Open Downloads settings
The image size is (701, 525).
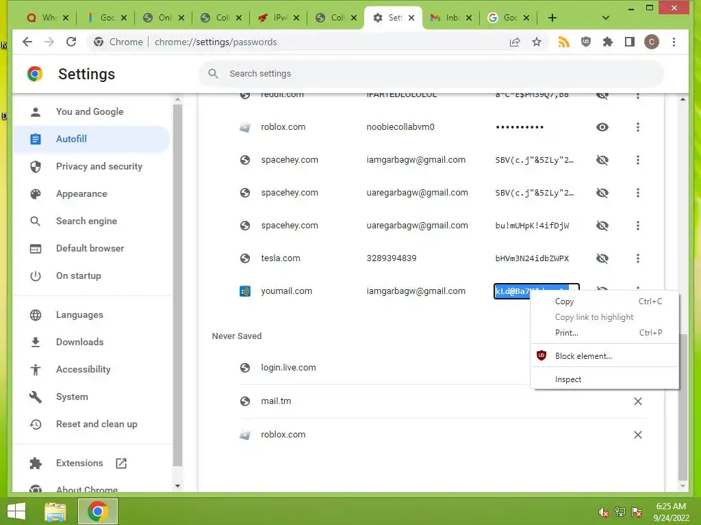click(x=79, y=342)
